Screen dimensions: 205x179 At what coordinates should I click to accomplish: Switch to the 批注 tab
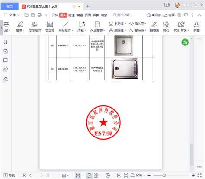click(x=71, y=15)
